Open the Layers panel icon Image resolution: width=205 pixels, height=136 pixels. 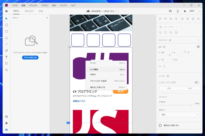pyautogui.click(x=6, y=123)
